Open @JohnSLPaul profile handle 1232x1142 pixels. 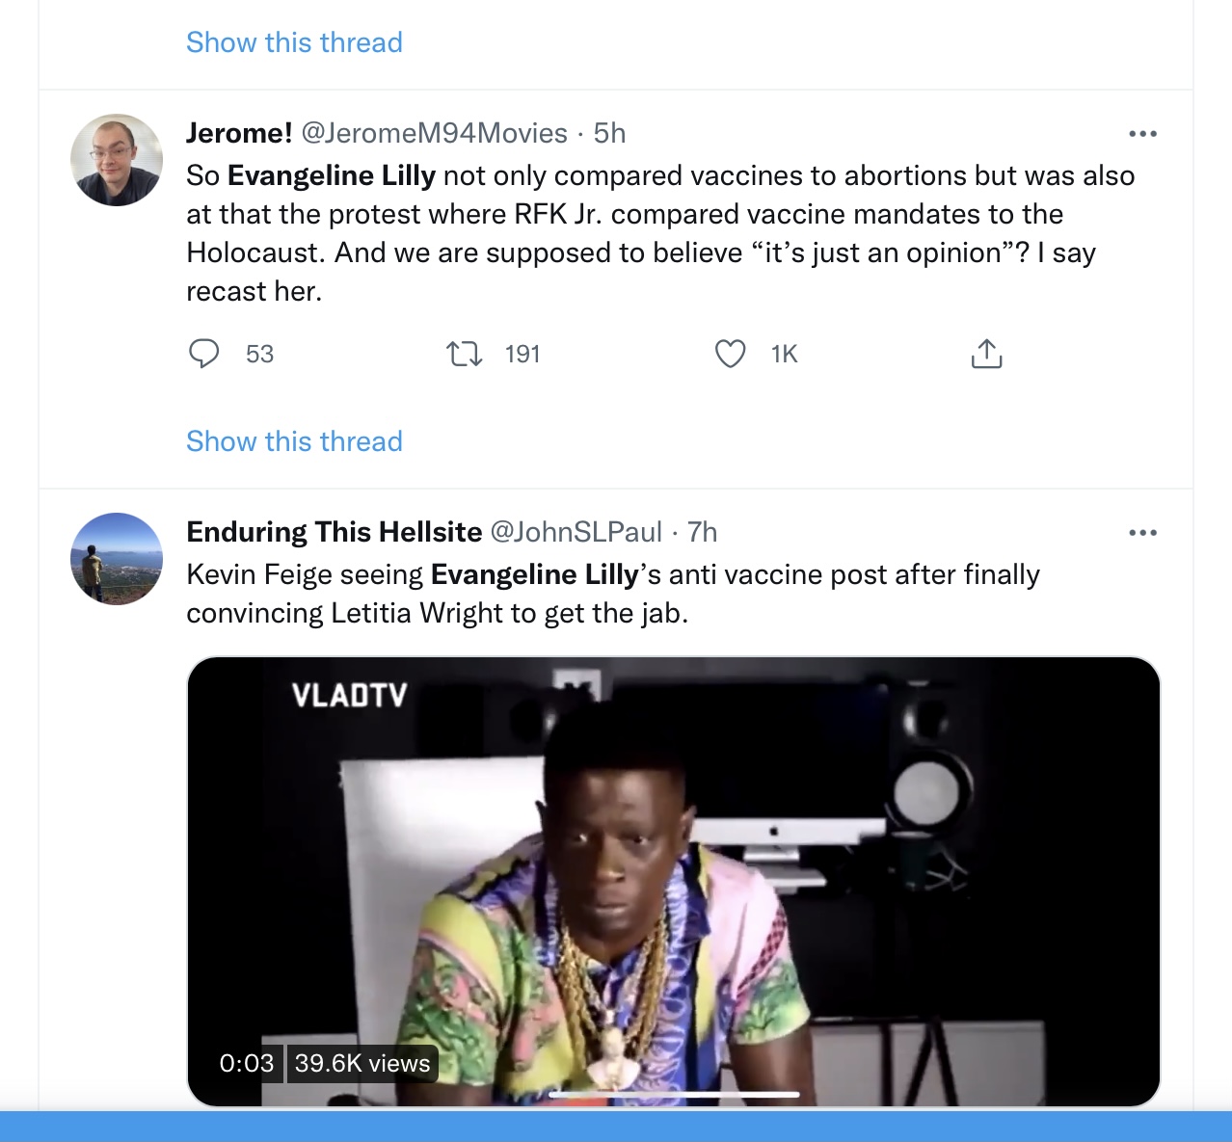tap(576, 532)
